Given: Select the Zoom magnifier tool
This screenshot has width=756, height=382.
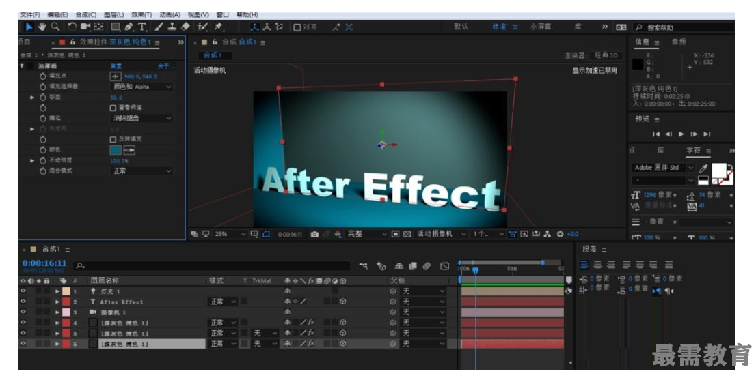Looking at the screenshot, I should pos(55,27).
